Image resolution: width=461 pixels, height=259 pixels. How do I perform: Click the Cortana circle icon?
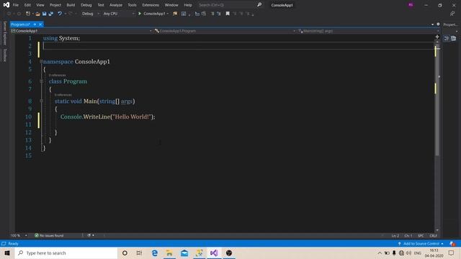(x=125, y=253)
